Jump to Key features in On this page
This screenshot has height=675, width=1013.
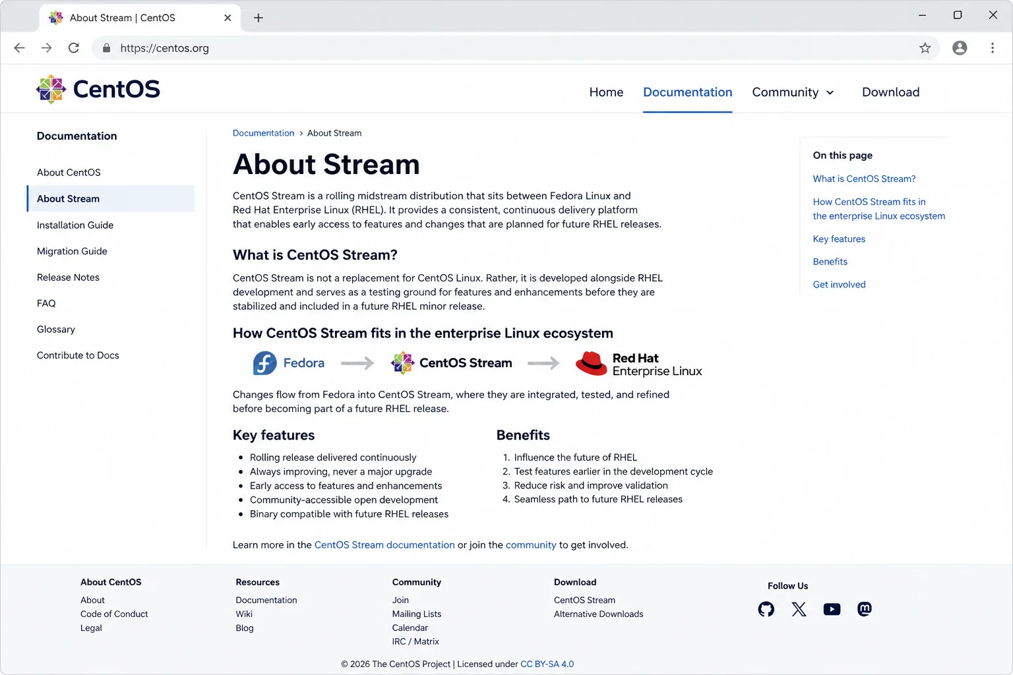pos(839,239)
